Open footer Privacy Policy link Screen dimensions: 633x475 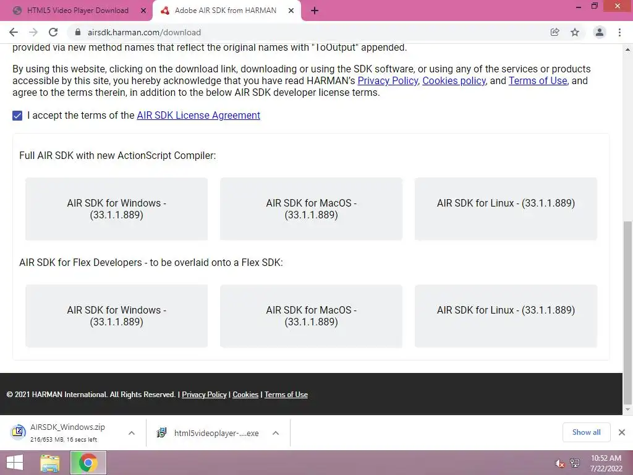[204, 395]
